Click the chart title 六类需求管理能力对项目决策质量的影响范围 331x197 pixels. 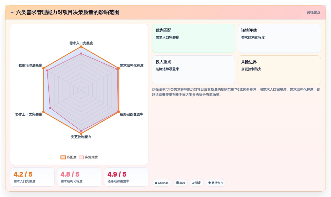pyautogui.click(x=67, y=12)
